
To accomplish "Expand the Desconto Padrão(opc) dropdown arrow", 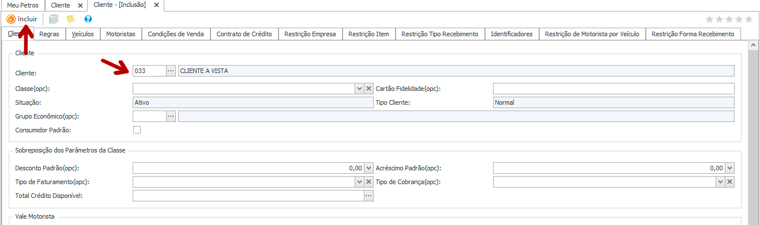I will pos(369,168).
